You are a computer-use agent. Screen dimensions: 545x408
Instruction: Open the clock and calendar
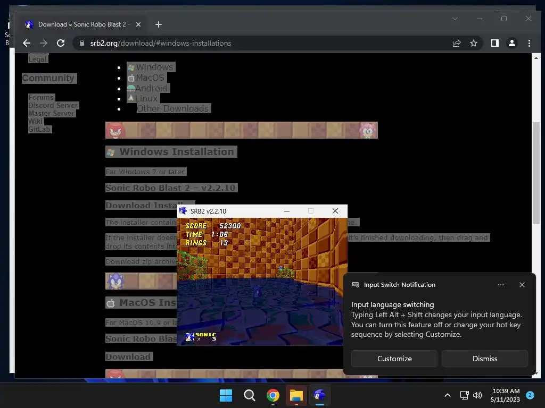point(505,395)
